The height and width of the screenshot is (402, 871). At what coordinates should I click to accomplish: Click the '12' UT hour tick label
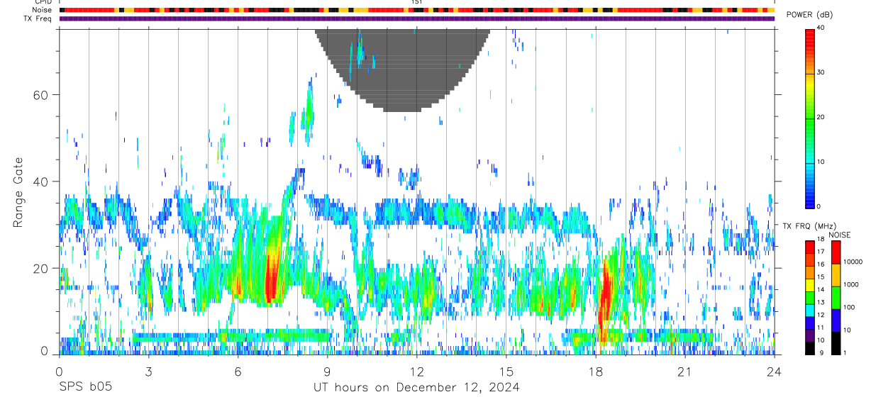coord(417,370)
